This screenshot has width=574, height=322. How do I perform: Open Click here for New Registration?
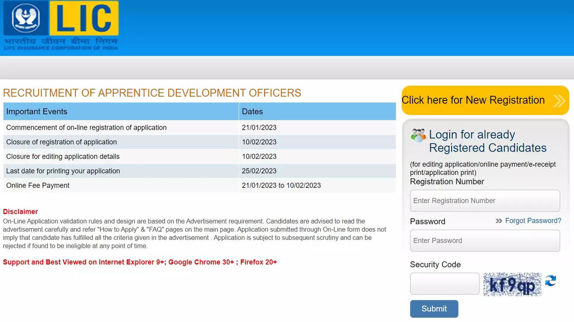pos(485,100)
